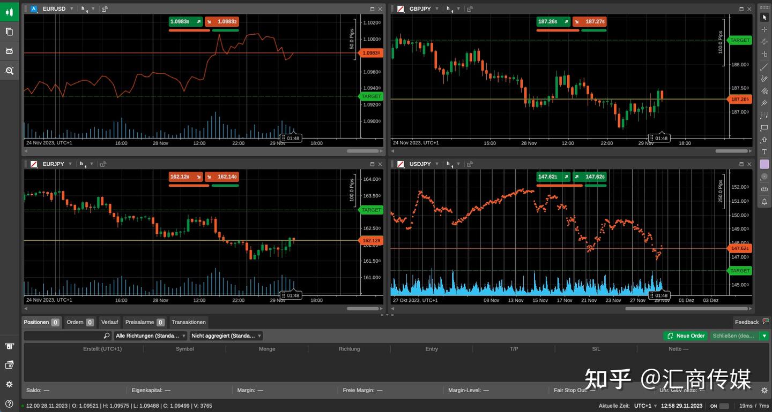This screenshot has height=412, width=772.
Task: Click the EURUSD chart horizontal scrollbar
Action: (363, 151)
